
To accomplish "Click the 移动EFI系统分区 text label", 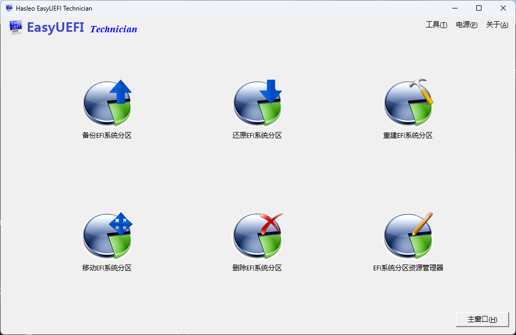I will pyautogui.click(x=107, y=268).
